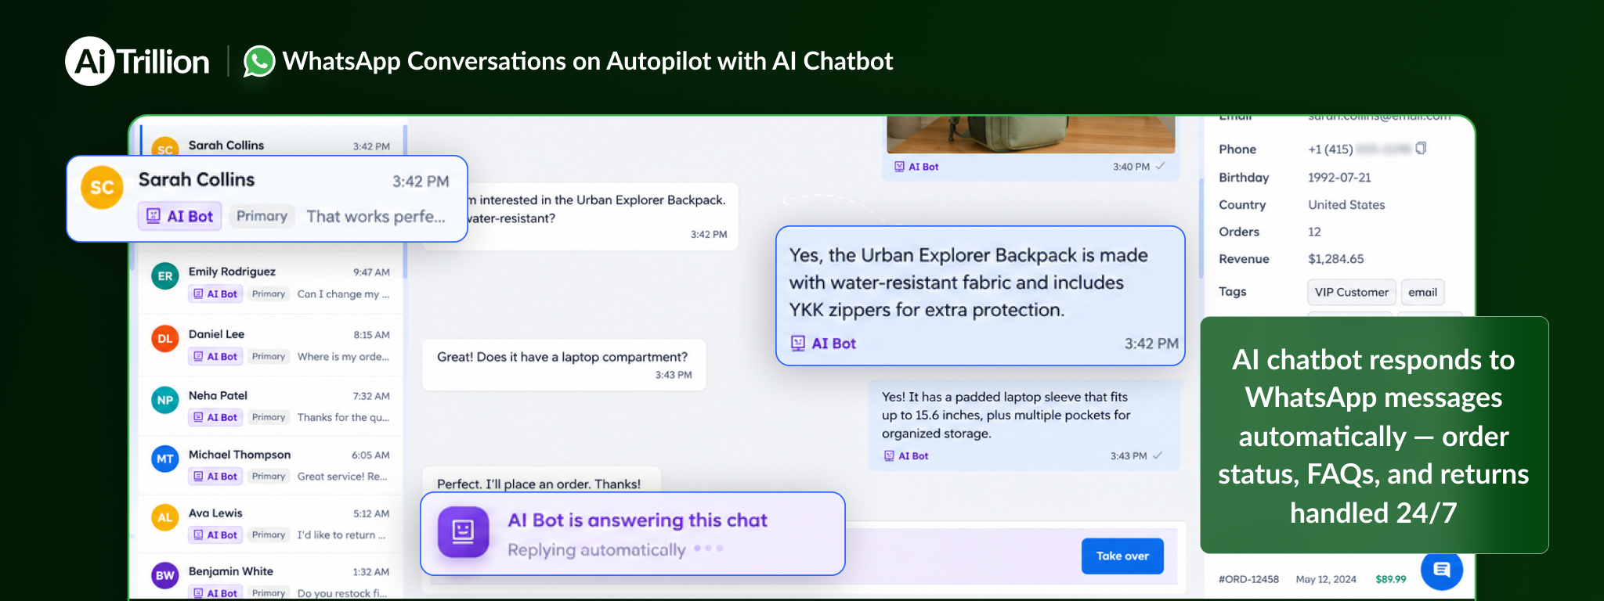Click order number #ORD-12458

point(1248,579)
